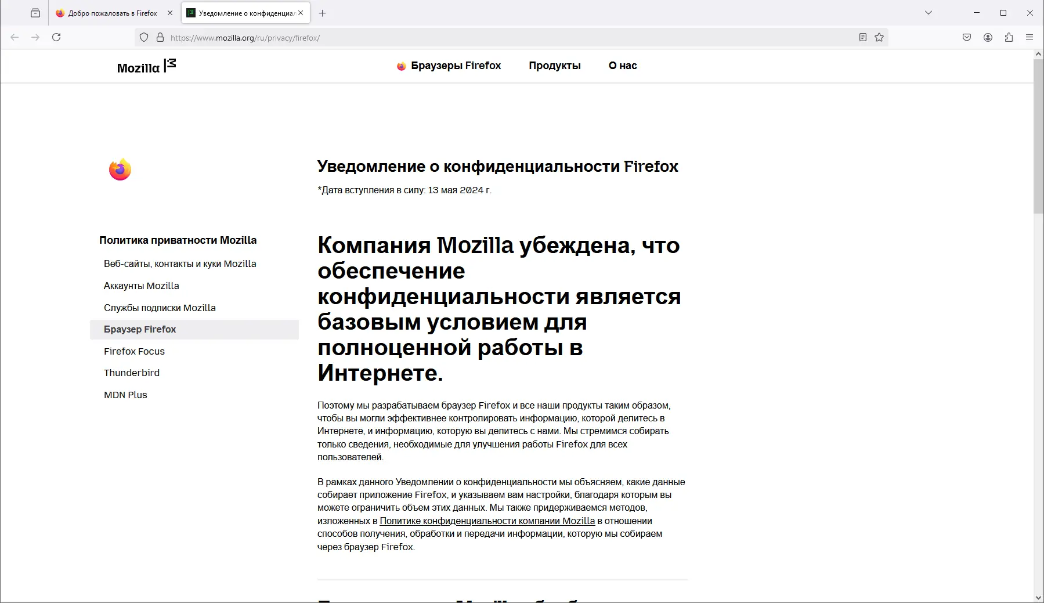Expand the Продукты navigation menu
This screenshot has height=603, width=1044.
pyautogui.click(x=554, y=66)
